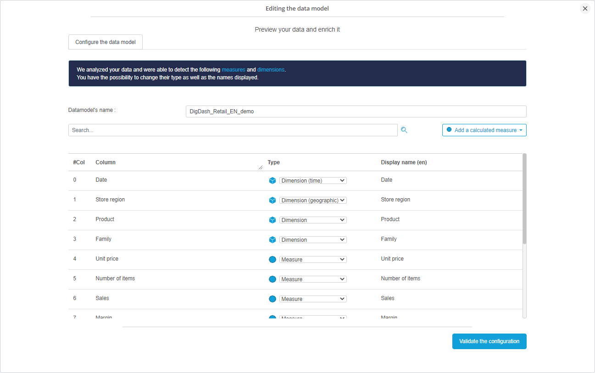Follow the measures link in the banner
Image resolution: width=595 pixels, height=373 pixels.
pyautogui.click(x=233, y=70)
